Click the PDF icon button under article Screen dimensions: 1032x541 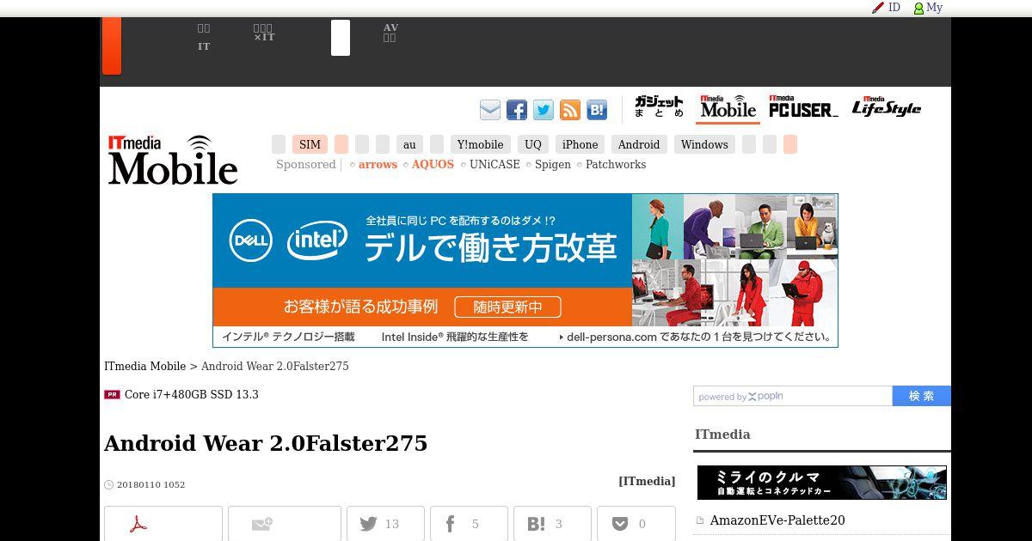(163, 524)
